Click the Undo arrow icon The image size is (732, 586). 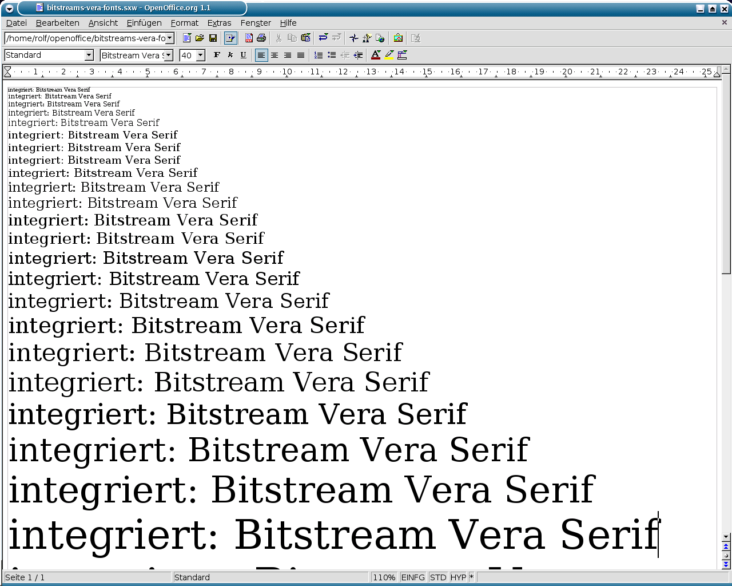(x=323, y=38)
